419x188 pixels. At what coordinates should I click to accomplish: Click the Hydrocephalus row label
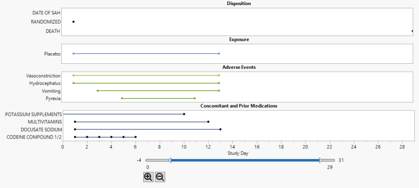coord(45,83)
